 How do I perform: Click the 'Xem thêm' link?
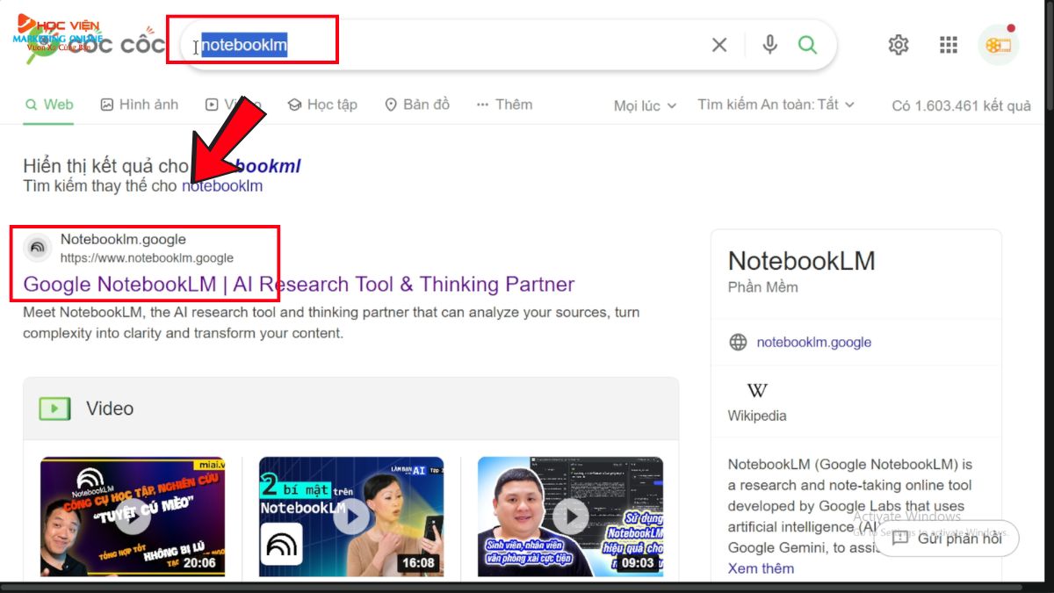coord(761,568)
